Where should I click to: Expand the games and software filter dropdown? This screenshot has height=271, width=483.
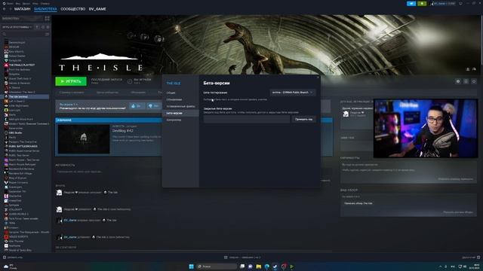tap(17, 27)
